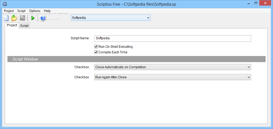The image size is (273, 129).
Task: Open the Project menu
Action: (9, 11)
